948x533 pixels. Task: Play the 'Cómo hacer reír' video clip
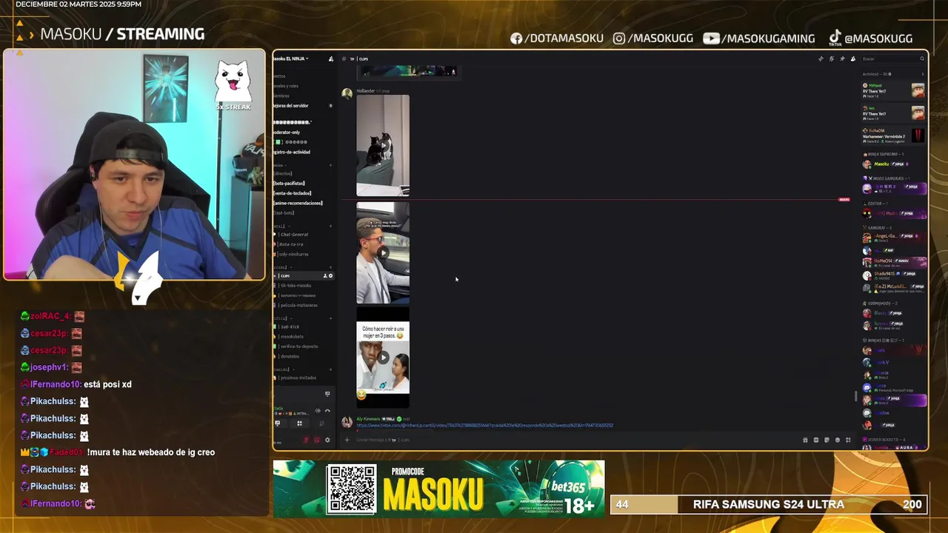click(383, 358)
